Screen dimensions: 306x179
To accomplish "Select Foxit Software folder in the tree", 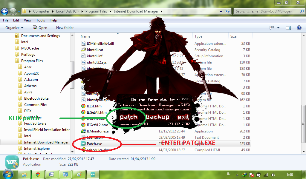I will [x=35, y=124].
